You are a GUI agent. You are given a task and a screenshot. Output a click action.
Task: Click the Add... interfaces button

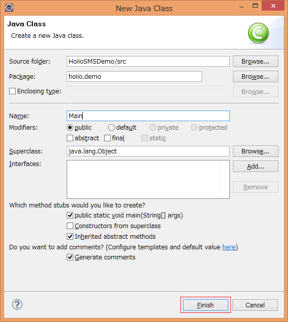(256, 167)
